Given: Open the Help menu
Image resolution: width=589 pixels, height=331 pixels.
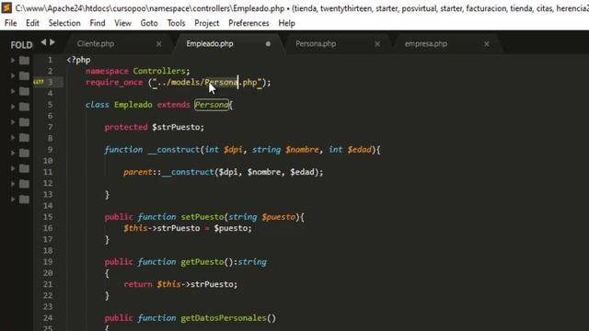Looking at the screenshot, I should coord(286,23).
